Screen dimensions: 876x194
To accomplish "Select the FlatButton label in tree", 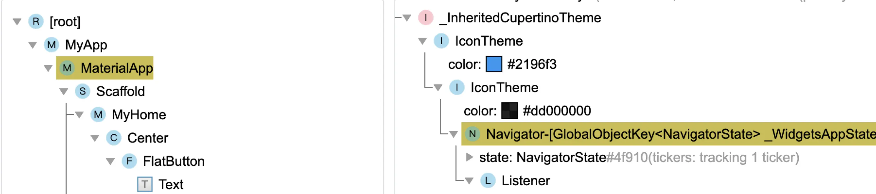I will (174, 161).
